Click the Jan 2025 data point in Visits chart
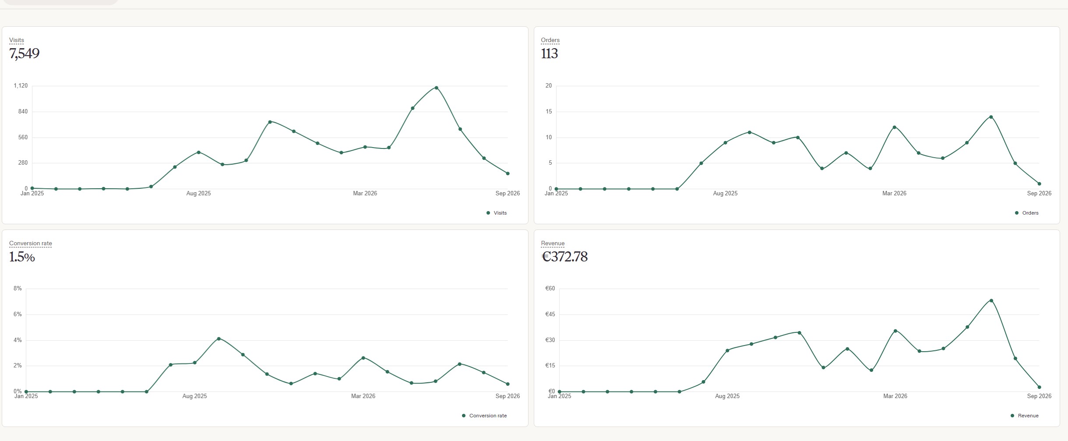Viewport: 1068px width, 441px height. point(32,188)
